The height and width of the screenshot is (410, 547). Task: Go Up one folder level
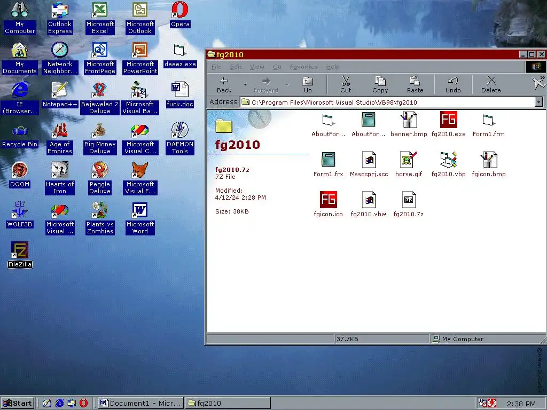tap(308, 85)
